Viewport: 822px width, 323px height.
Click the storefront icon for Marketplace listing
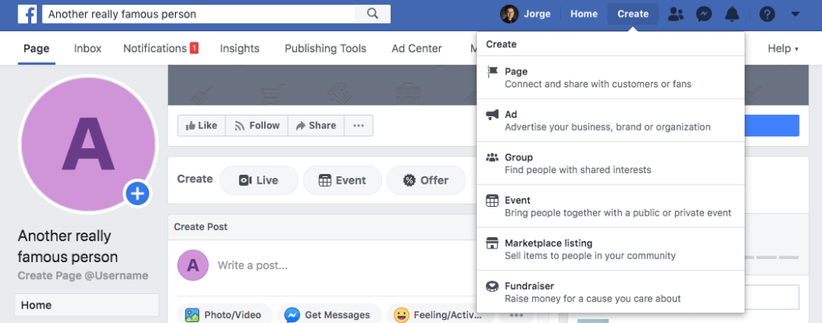(492, 244)
